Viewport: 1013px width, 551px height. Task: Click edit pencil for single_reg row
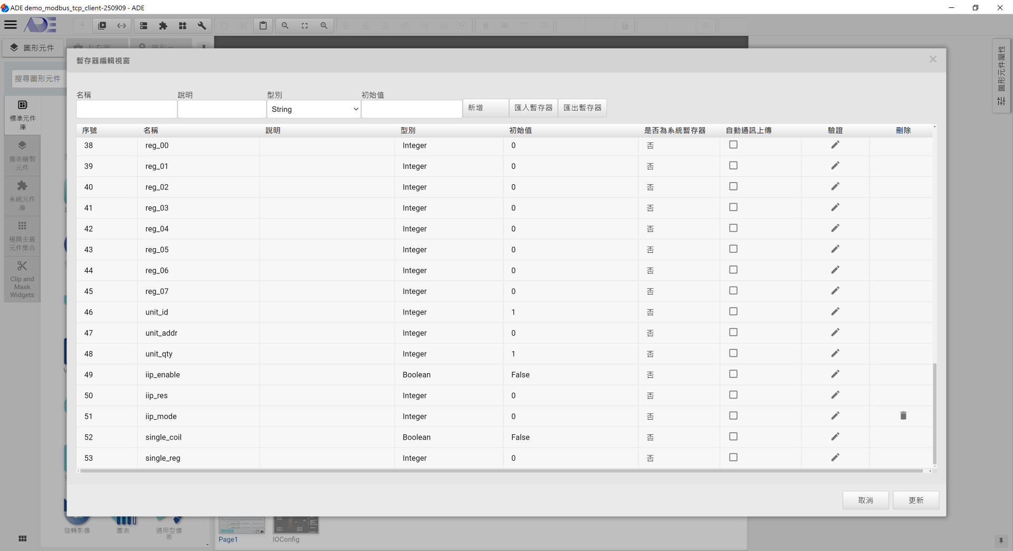(x=835, y=458)
